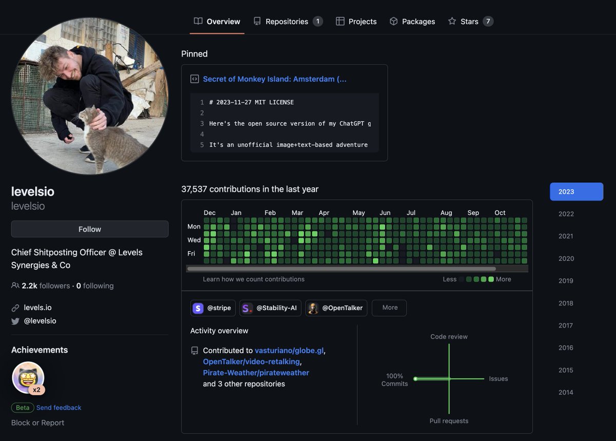Open the Projects tab
Image resolution: width=616 pixels, height=441 pixels.
[356, 22]
